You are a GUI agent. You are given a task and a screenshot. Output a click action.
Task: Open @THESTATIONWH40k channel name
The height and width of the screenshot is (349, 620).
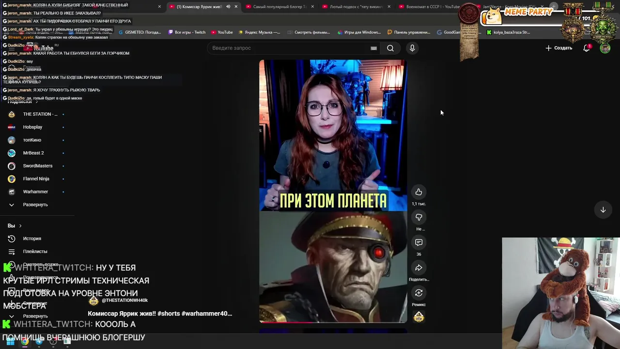pos(124,301)
